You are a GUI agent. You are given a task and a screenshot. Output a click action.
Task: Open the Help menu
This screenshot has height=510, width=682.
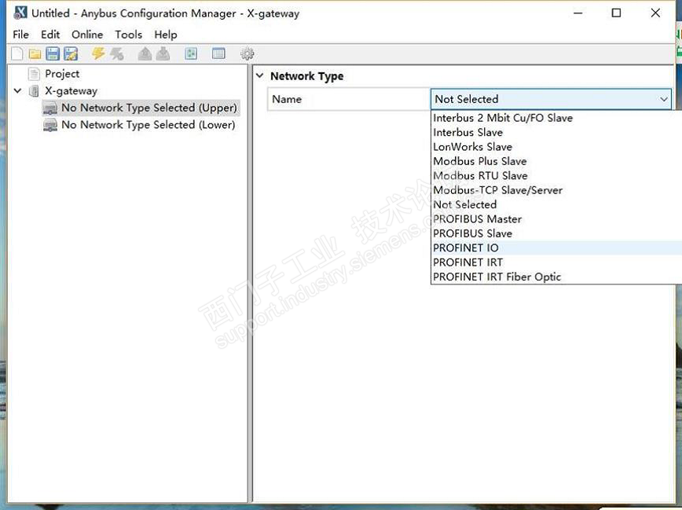(x=166, y=35)
